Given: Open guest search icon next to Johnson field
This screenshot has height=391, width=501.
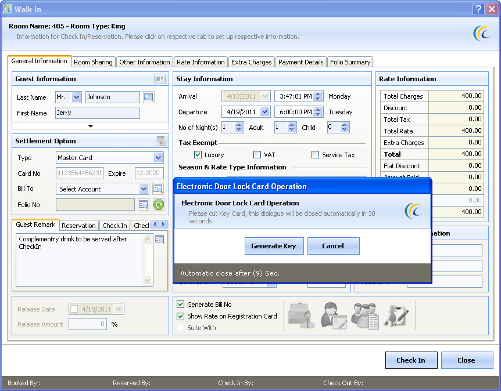Looking at the screenshot, I should coord(149,97).
